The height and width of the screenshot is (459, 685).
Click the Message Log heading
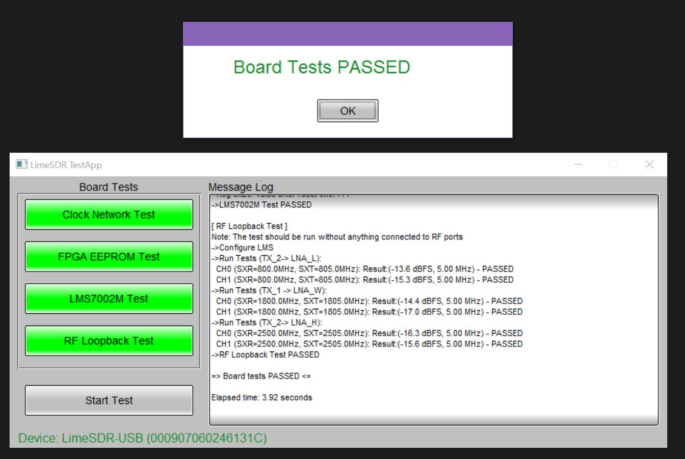[x=241, y=187]
